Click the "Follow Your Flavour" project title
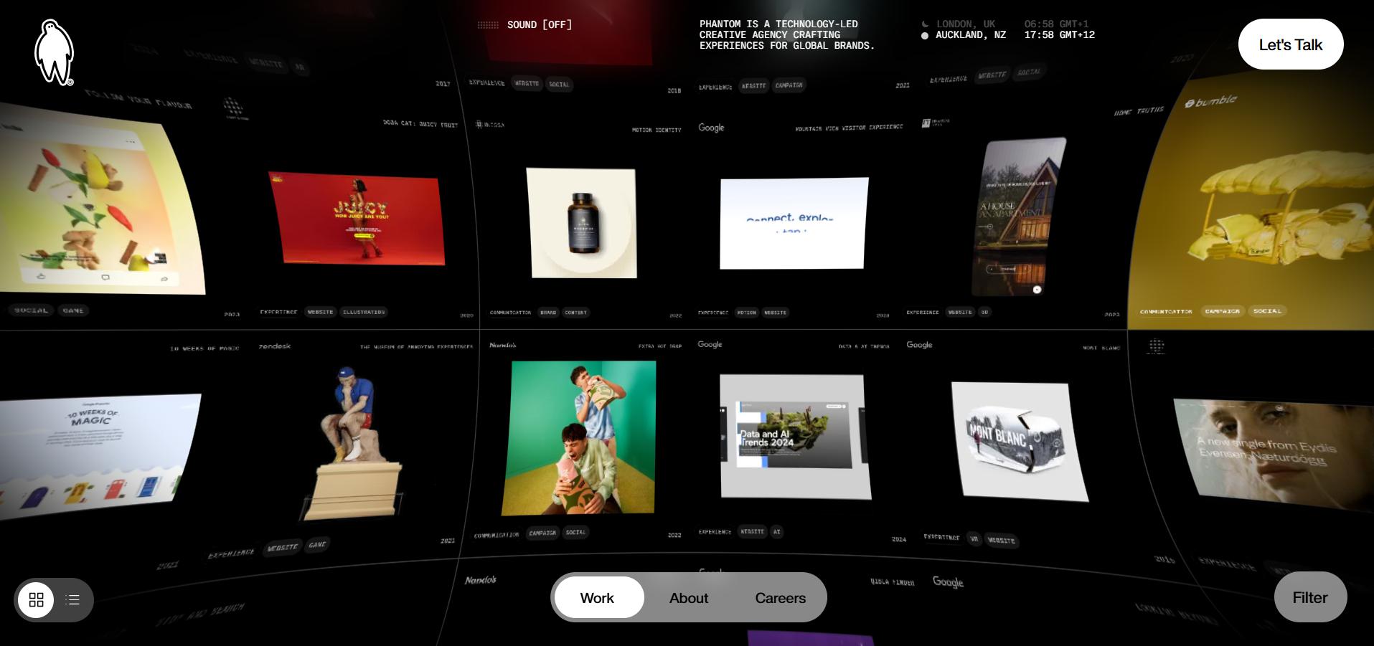This screenshot has width=1374, height=646. tap(138, 100)
